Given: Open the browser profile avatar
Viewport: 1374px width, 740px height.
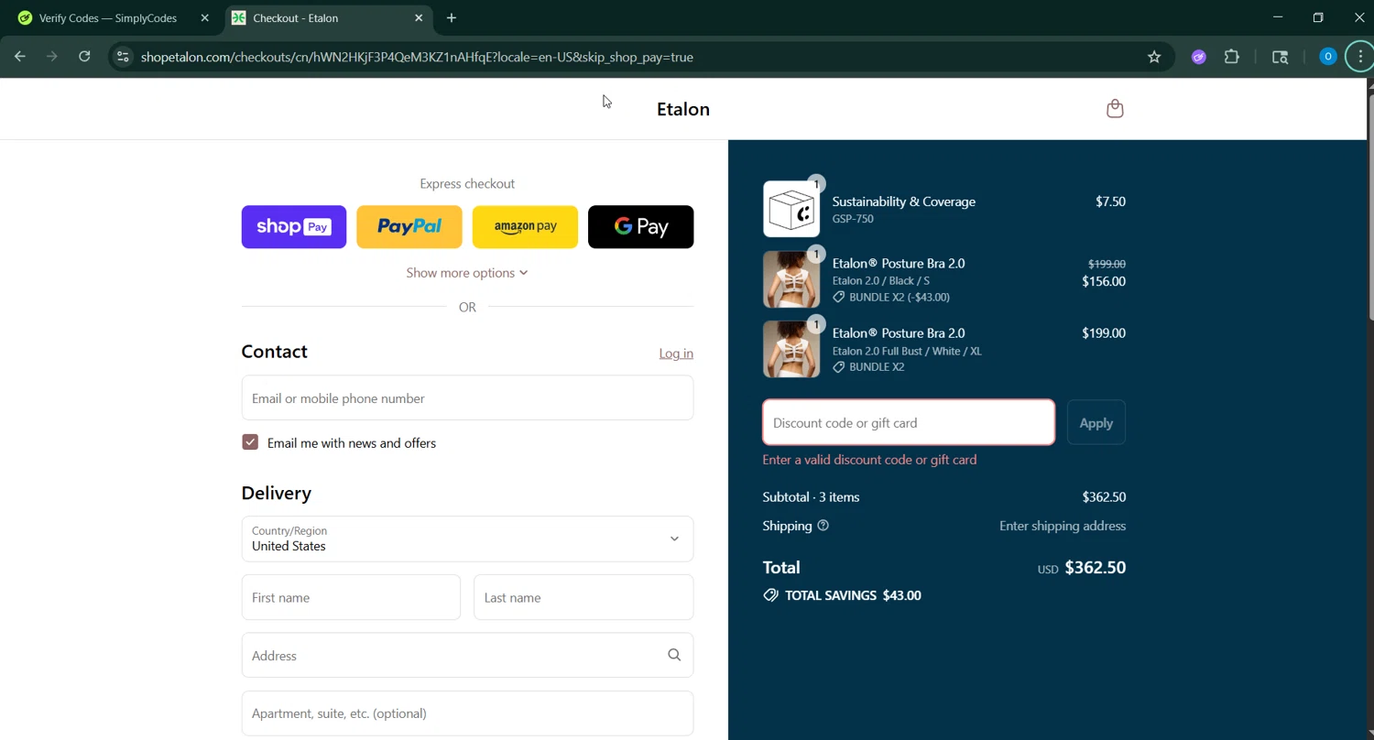Looking at the screenshot, I should 1327,57.
